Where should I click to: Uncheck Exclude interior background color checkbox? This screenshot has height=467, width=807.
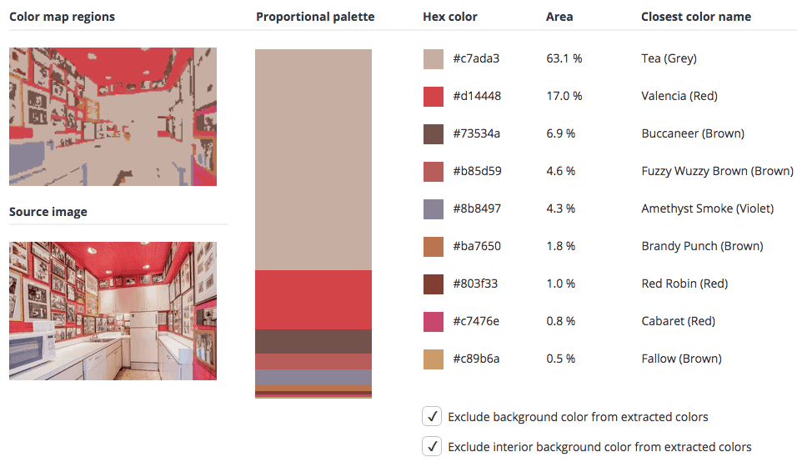[432, 446]
